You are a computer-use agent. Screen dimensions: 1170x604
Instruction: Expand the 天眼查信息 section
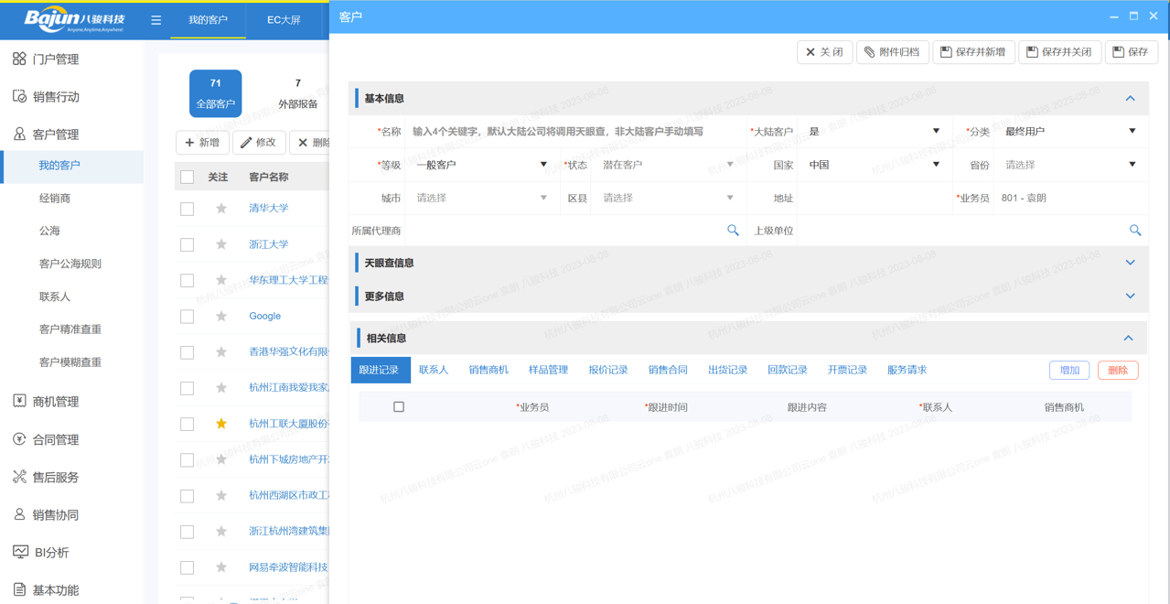coord(1130,263)
